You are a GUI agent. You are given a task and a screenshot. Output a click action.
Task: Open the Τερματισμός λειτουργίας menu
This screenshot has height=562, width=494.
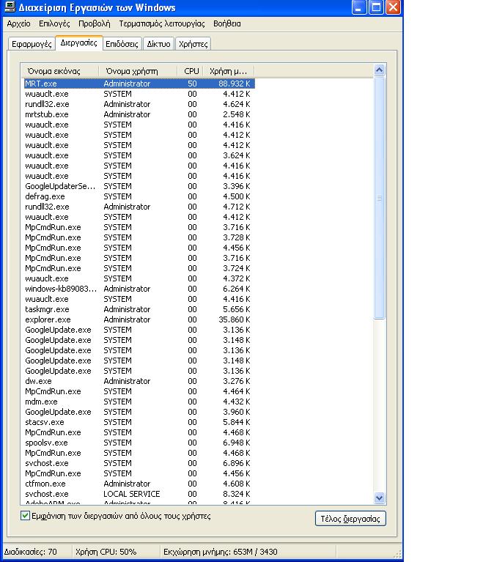(x=162, y=23)
